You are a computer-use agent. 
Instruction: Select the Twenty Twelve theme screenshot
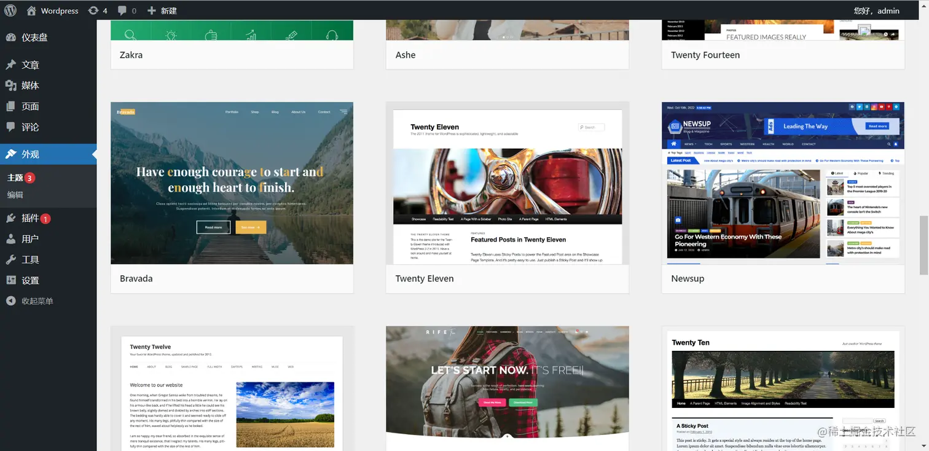[x=232, y=388]
